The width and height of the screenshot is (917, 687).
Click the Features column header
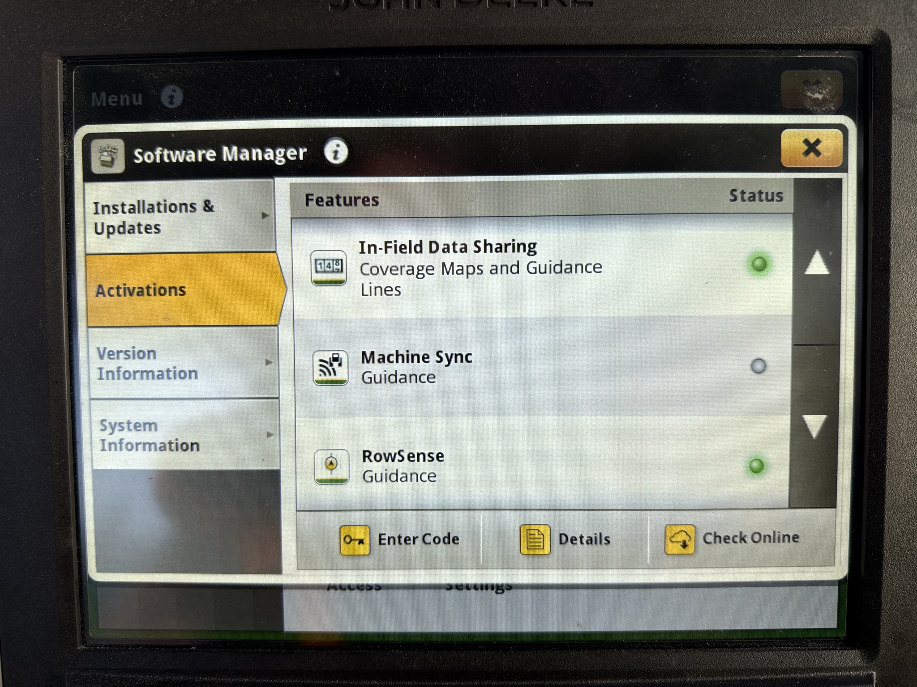click(x=342, y=200)
